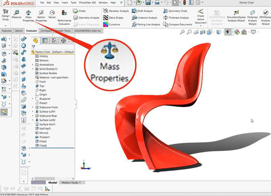Viewport: 271px width, 196px height.
Task: Expand the Solid Bodies(1) folder
Action: pyautogui.click(x=33, y=69)
